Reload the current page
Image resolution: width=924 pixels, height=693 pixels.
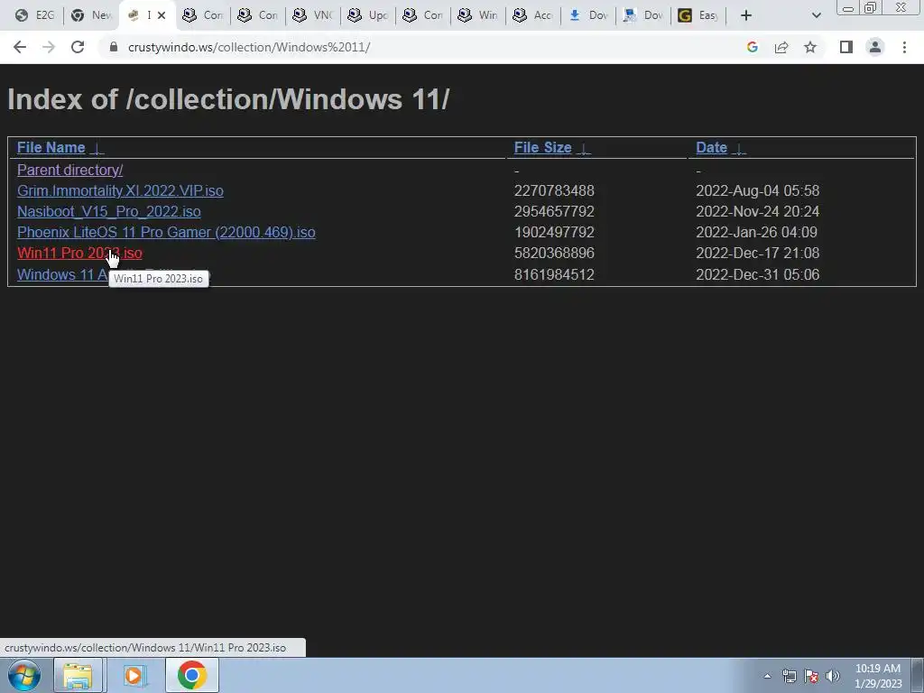coord(78,47)
